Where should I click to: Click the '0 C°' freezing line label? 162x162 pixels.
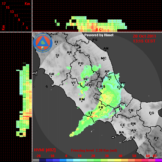99,29
